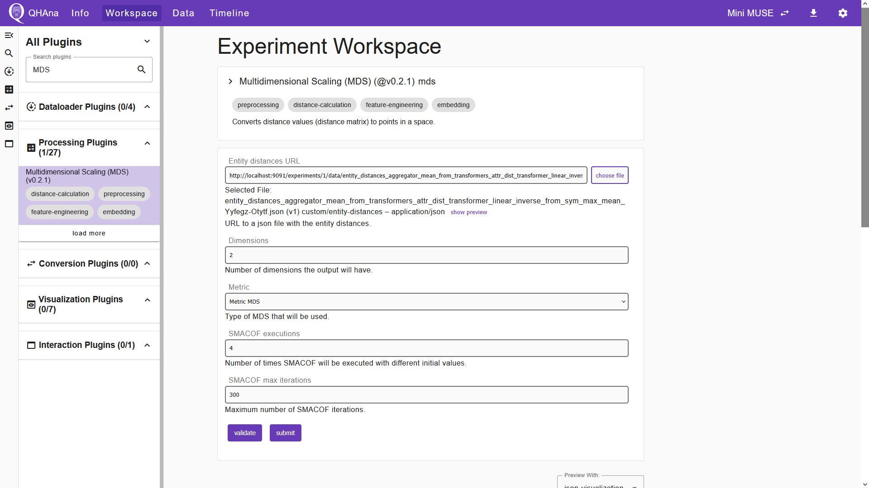Select the processing icon in the sidebar rail
The height and width of the screenshot is (488, 869).
point(9,89)
